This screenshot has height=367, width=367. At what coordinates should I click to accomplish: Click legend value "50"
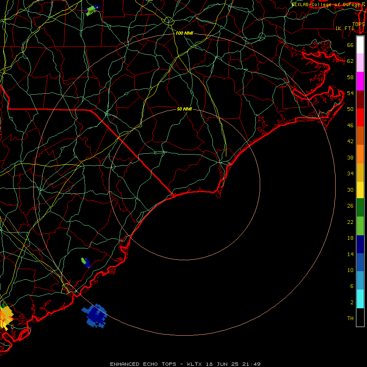[350, 109]
